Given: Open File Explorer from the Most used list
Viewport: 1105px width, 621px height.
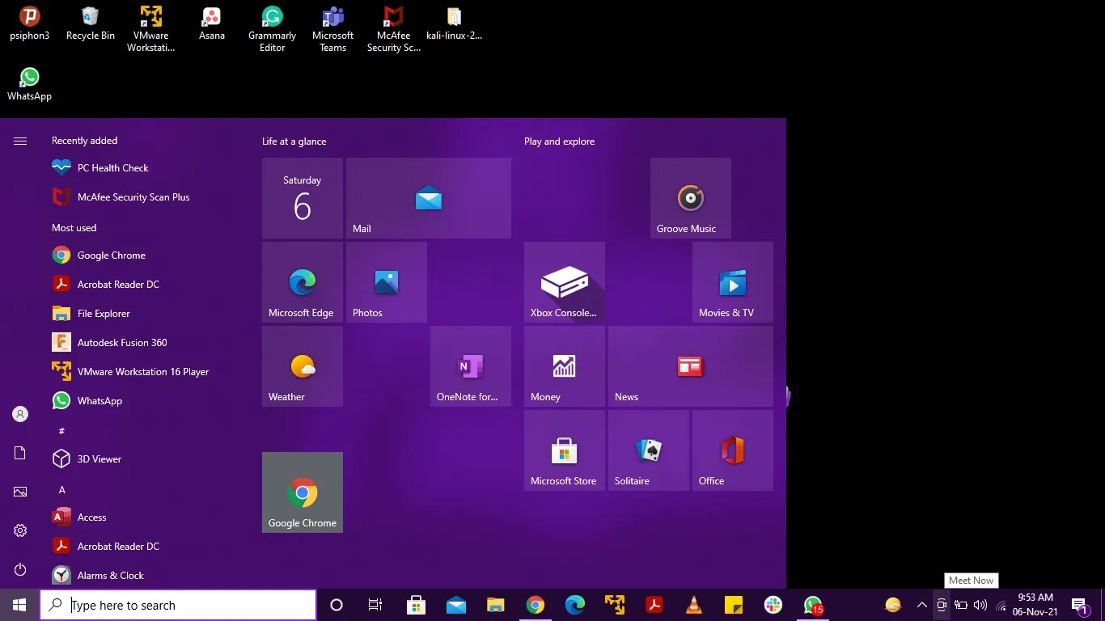Looking at the screenshot, I should (146, 314).
